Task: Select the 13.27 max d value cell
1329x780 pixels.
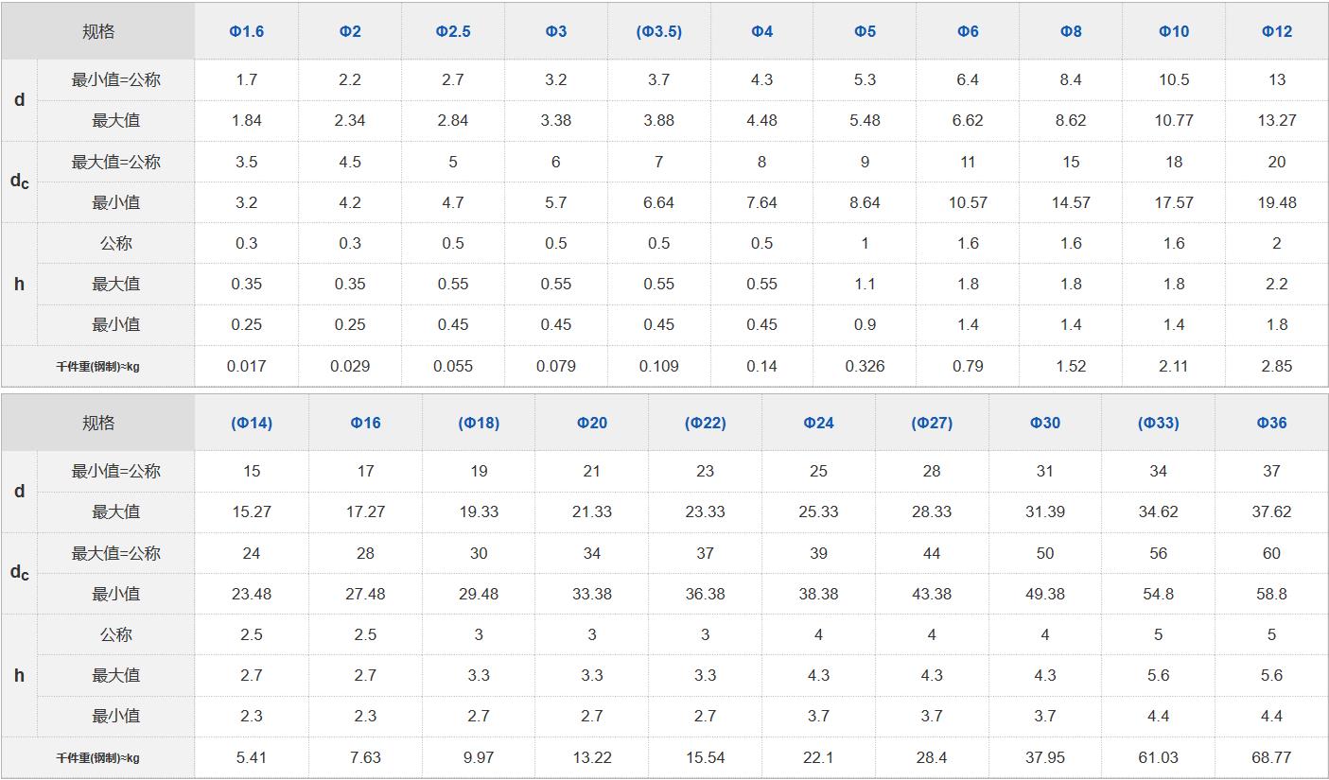Action: [x=1277, y=120]
